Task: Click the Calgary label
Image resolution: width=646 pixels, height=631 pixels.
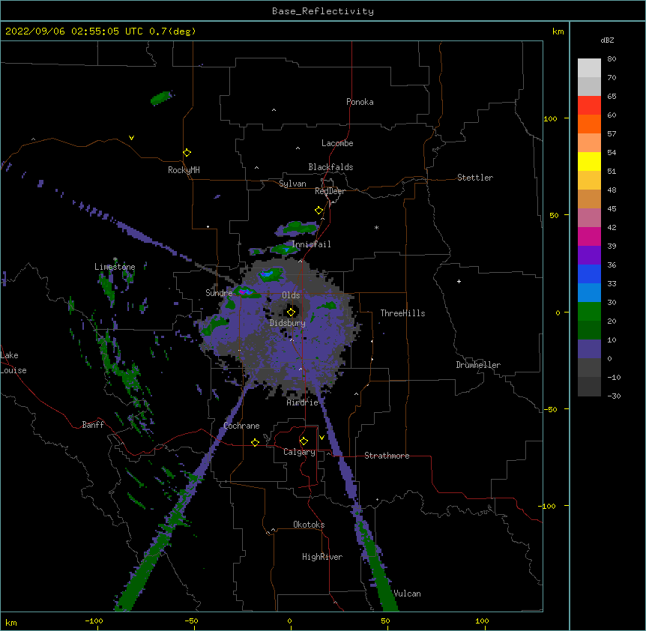Action: pos(299,452)
